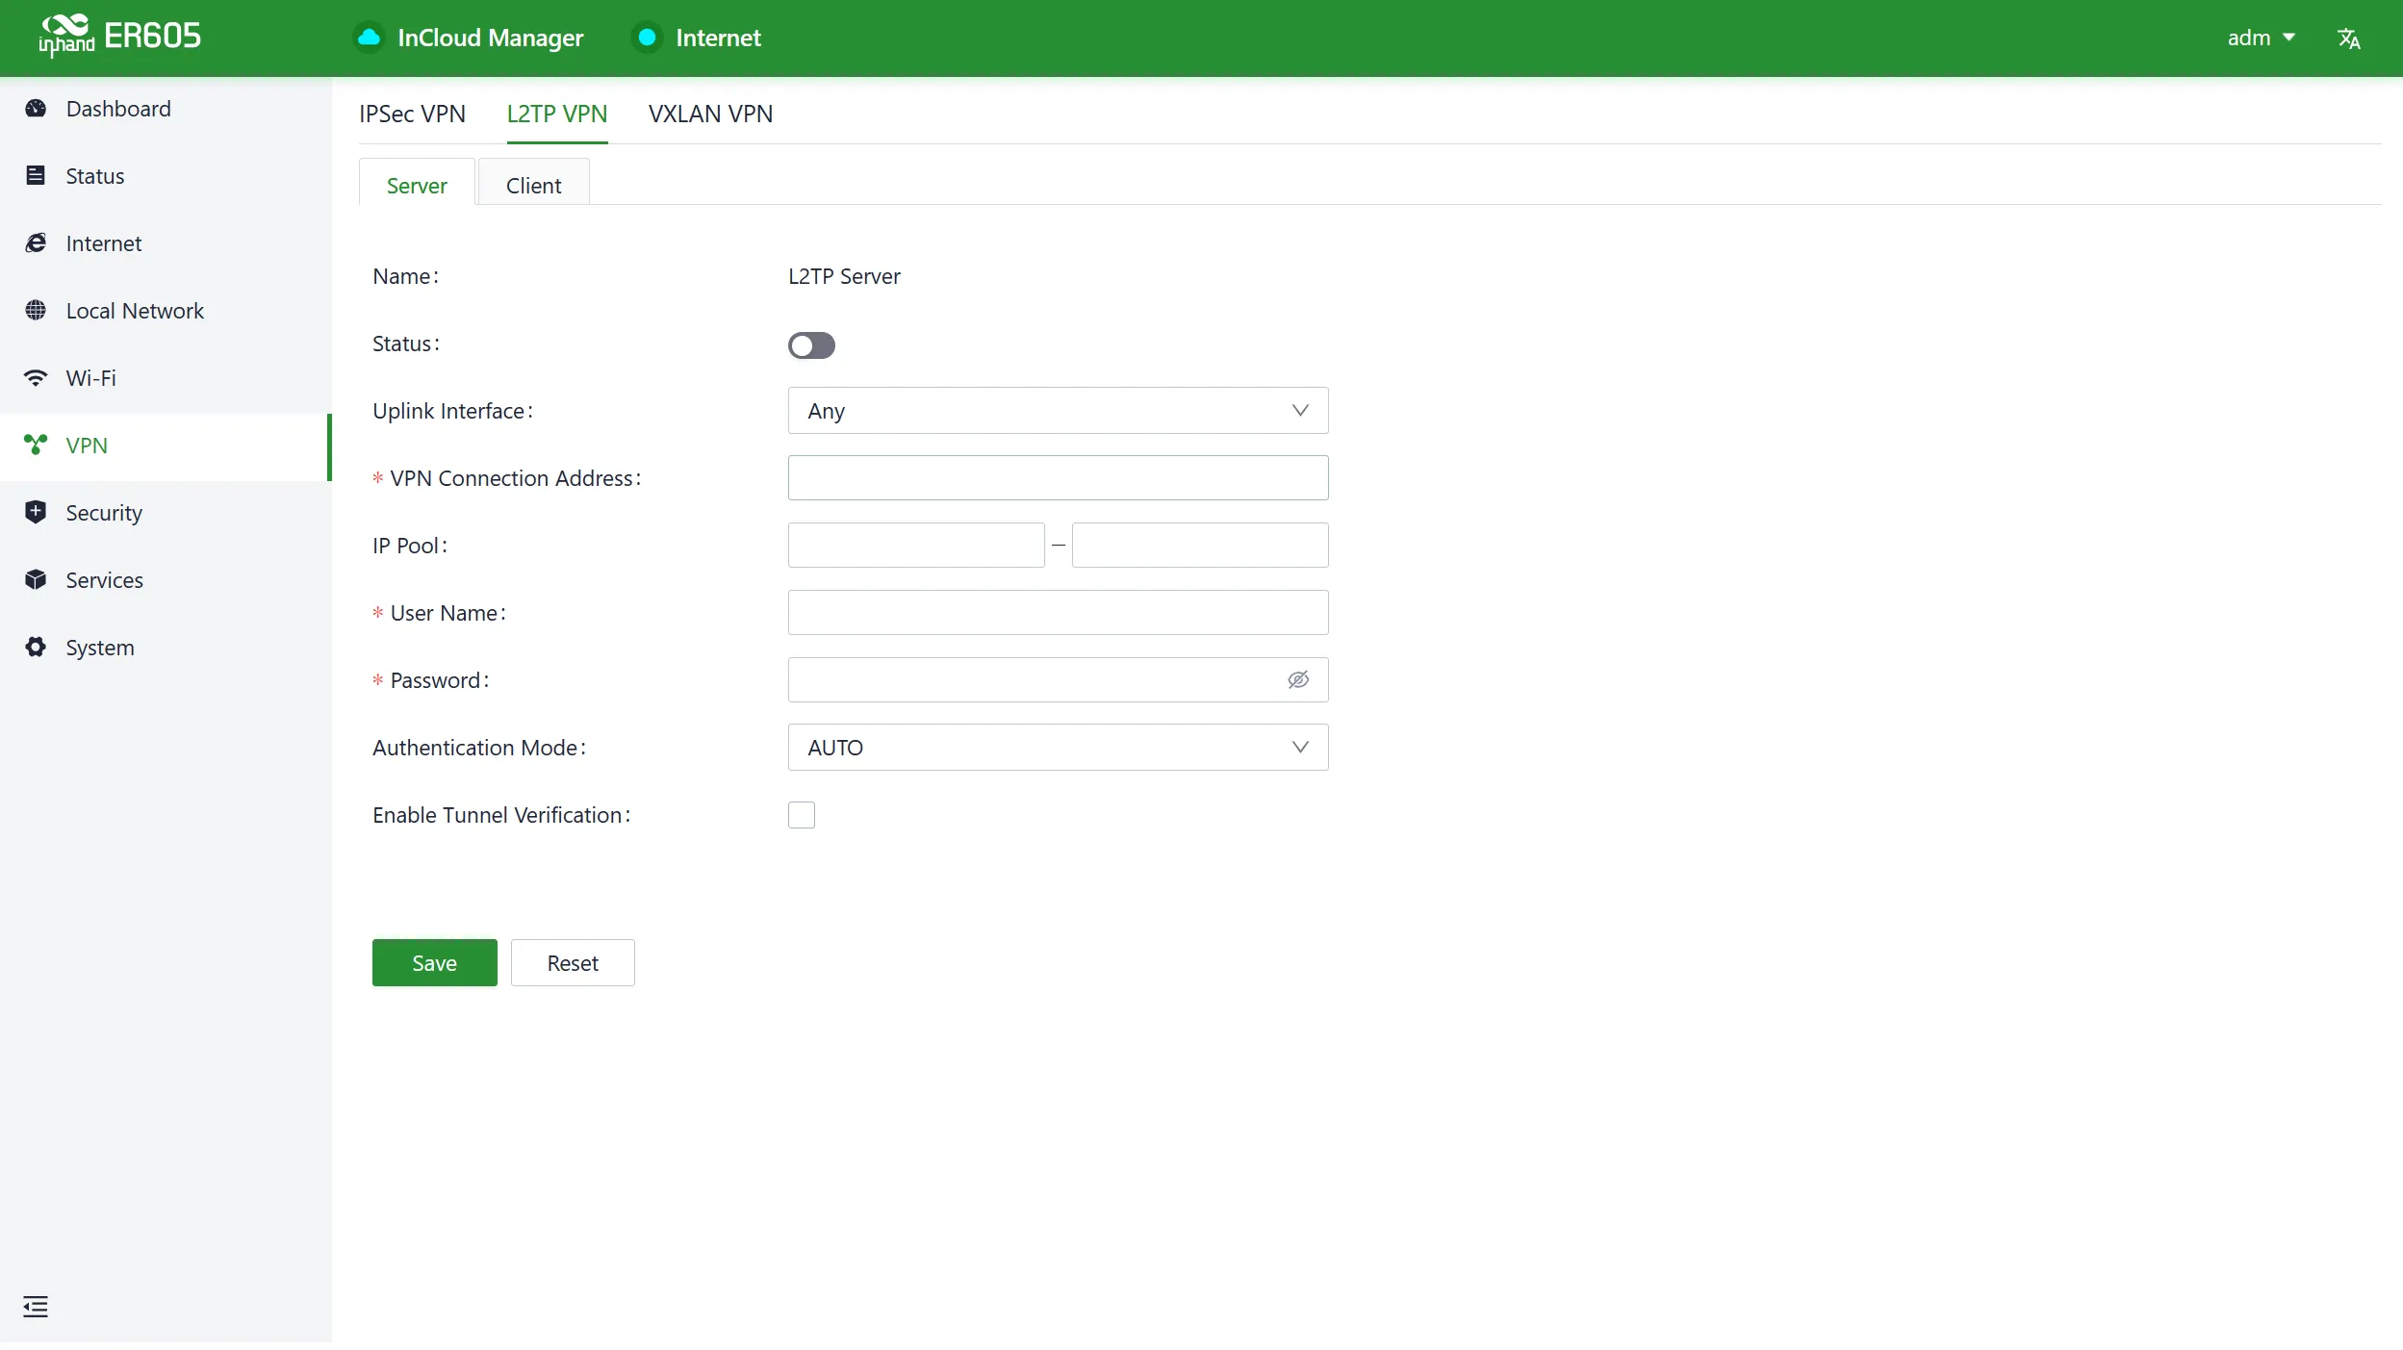Reset the L2TP server form

(x=573, y=963)
